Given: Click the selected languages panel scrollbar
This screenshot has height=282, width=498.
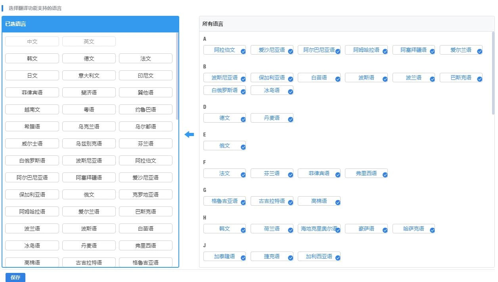Looking at the screenshot, I should pyautogui.click(x=177, y=76).
